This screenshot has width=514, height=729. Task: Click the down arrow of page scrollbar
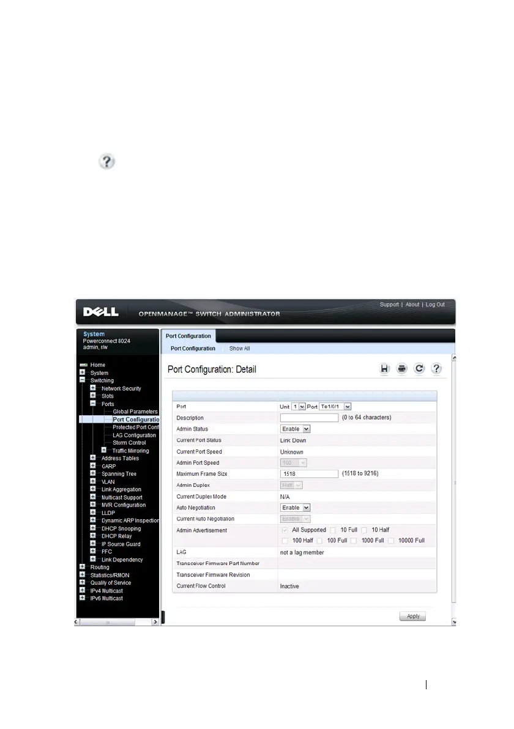point(454,622)
